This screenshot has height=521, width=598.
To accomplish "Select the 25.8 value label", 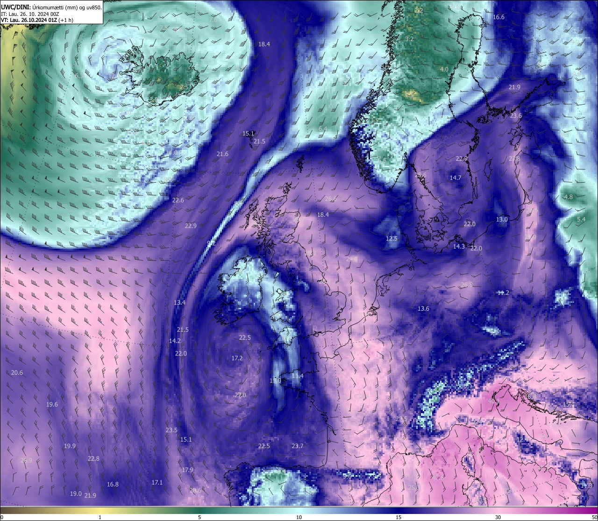I will pyautogui.click(x=467, y=285).
